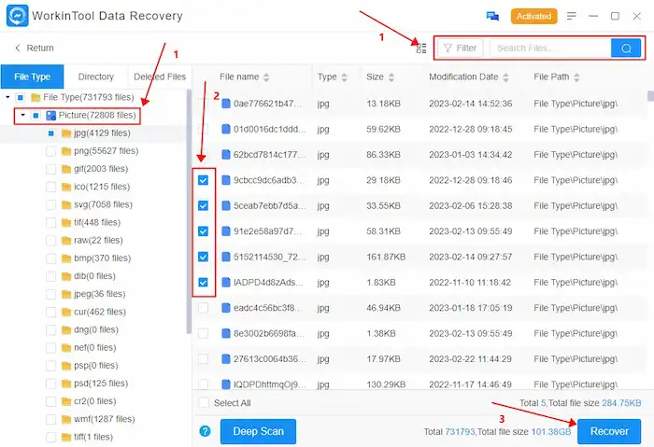The width and height of the screenshot is (654, 447).
Task: Switch the view mode with the list/grid icon
Action: click(x=421, y=49)
